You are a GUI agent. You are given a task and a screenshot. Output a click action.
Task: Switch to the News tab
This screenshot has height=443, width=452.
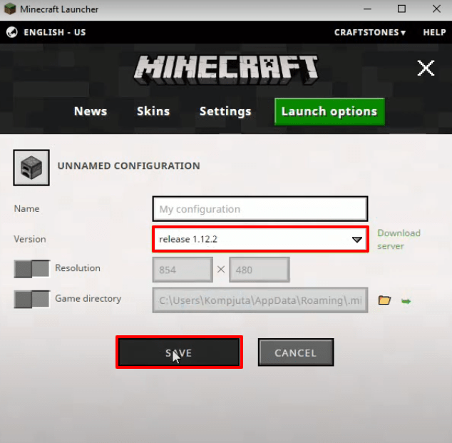coord(91,111)
